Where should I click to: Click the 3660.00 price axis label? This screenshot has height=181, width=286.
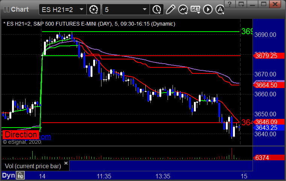click(265, 94)
